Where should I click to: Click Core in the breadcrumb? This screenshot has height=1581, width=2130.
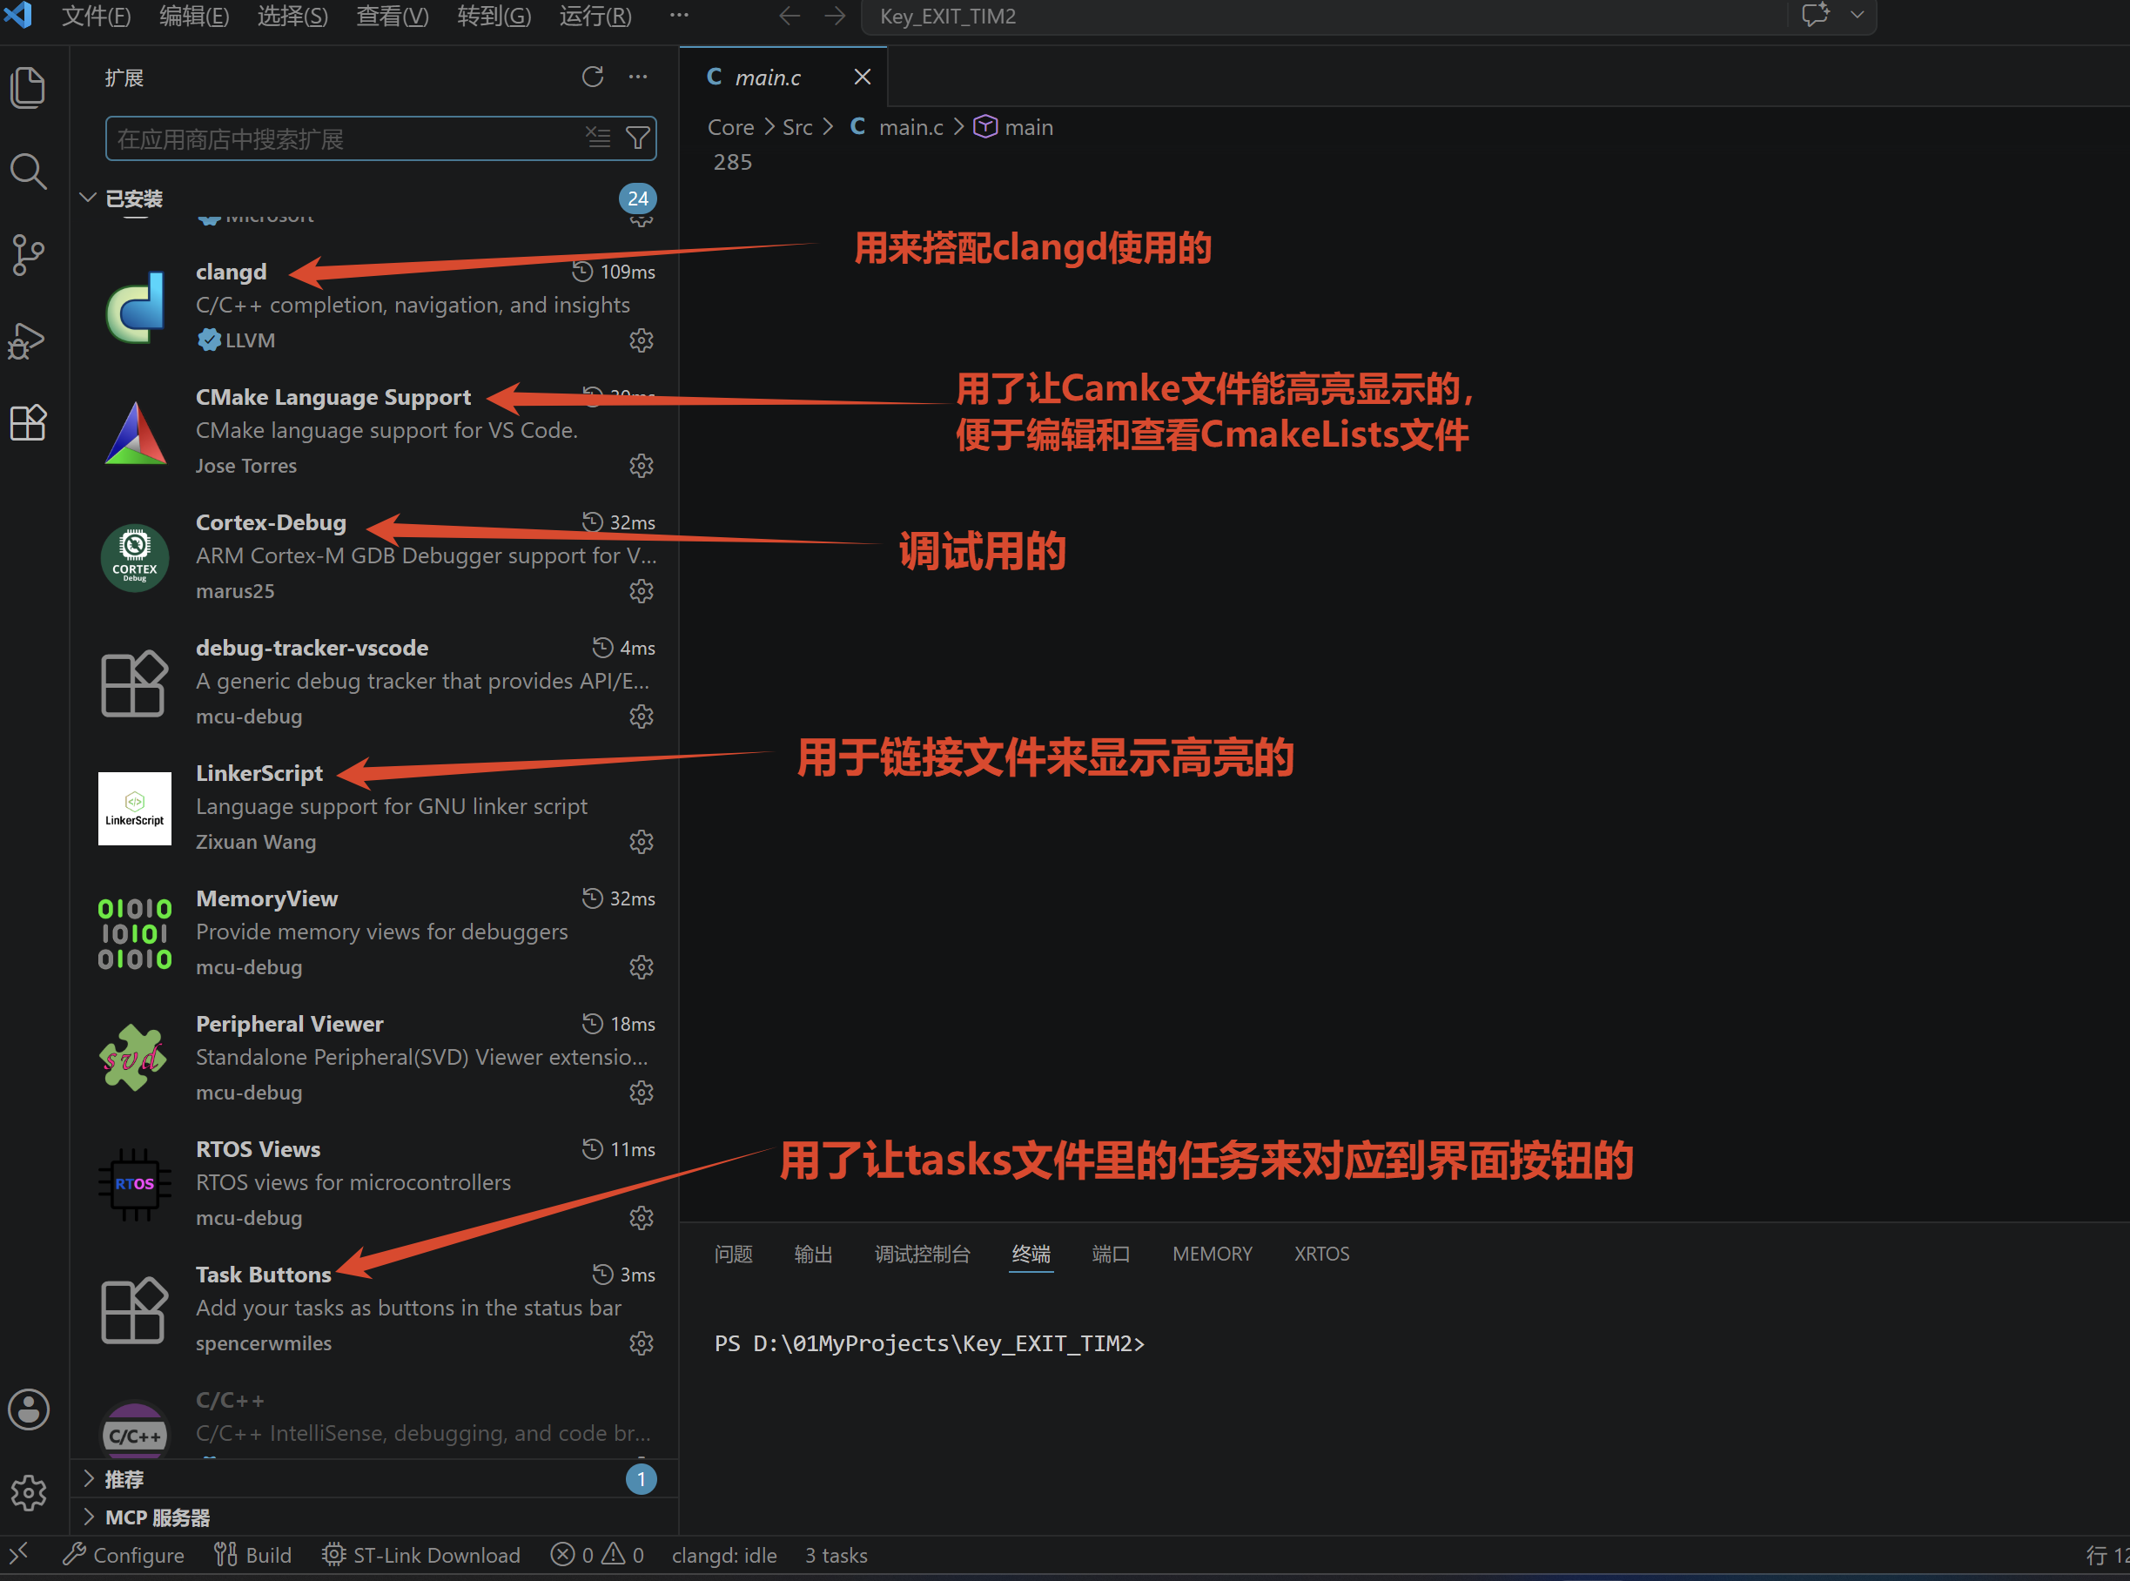coord(730,127)
